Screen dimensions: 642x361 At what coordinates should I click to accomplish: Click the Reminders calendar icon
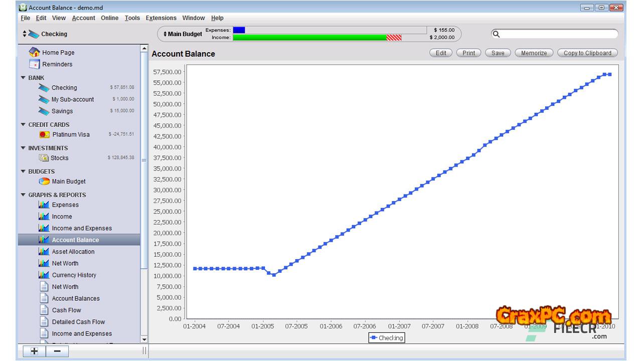click(x=34, y=64)
